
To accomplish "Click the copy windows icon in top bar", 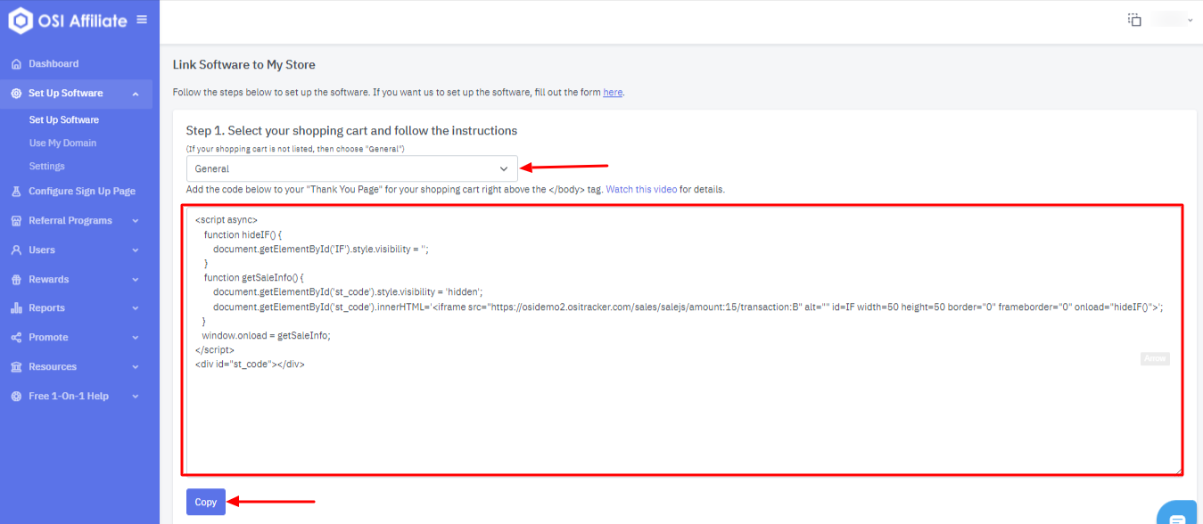I will coord(1134,20).
